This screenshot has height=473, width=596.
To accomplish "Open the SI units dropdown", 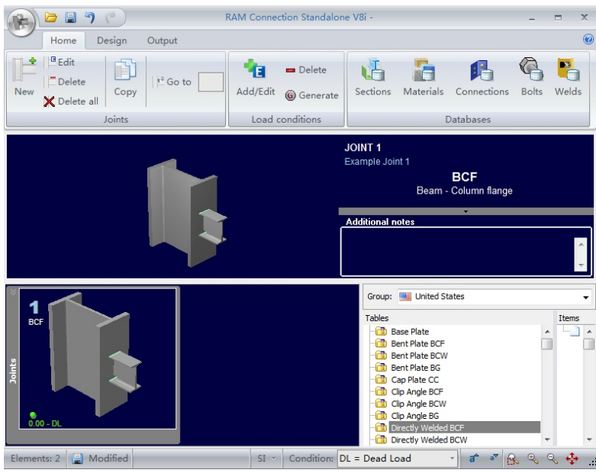I will [x=266, y=459].
